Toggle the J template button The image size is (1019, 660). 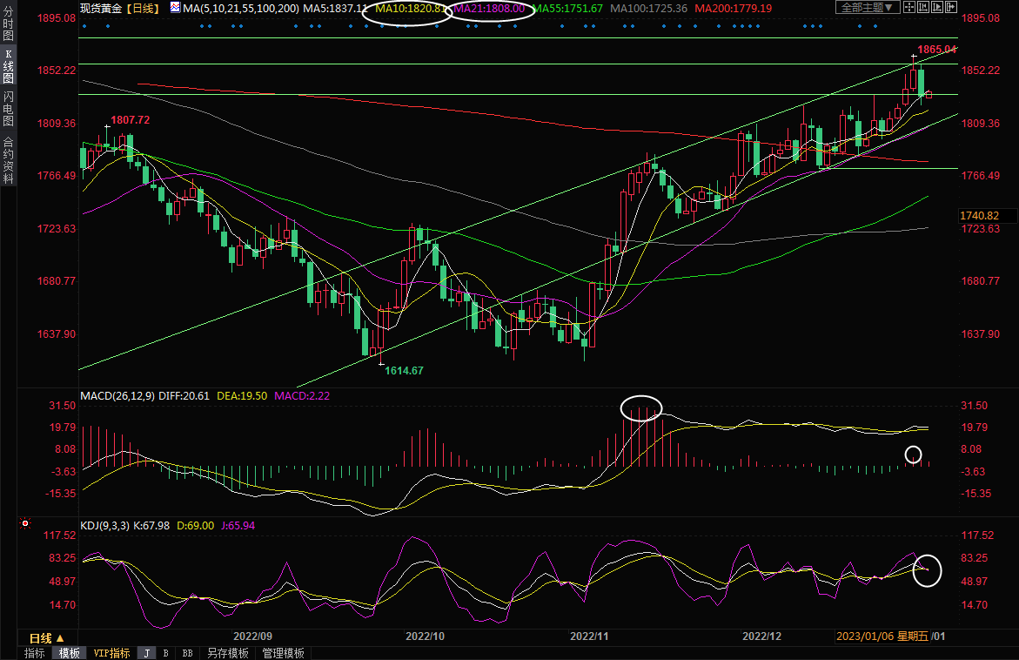tap(146, 653)
